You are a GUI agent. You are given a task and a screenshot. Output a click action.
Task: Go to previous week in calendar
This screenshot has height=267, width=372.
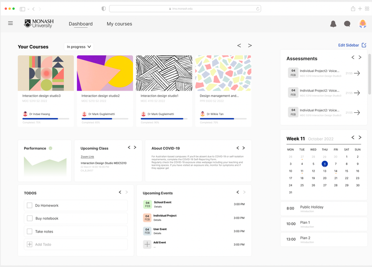click(x=353, y=137)
